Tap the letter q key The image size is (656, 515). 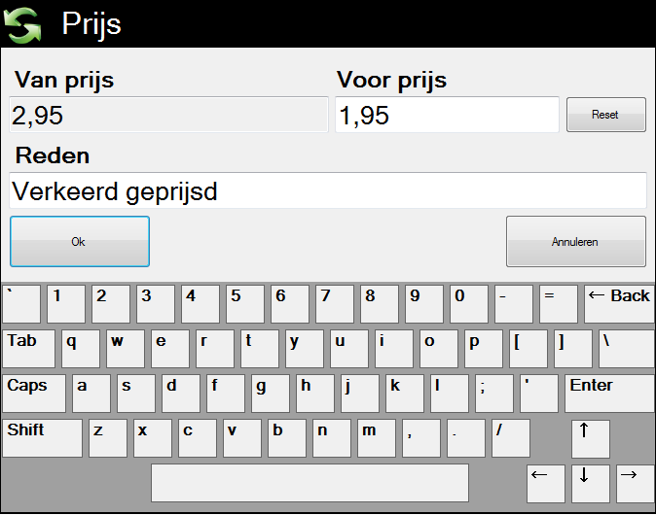81,349
